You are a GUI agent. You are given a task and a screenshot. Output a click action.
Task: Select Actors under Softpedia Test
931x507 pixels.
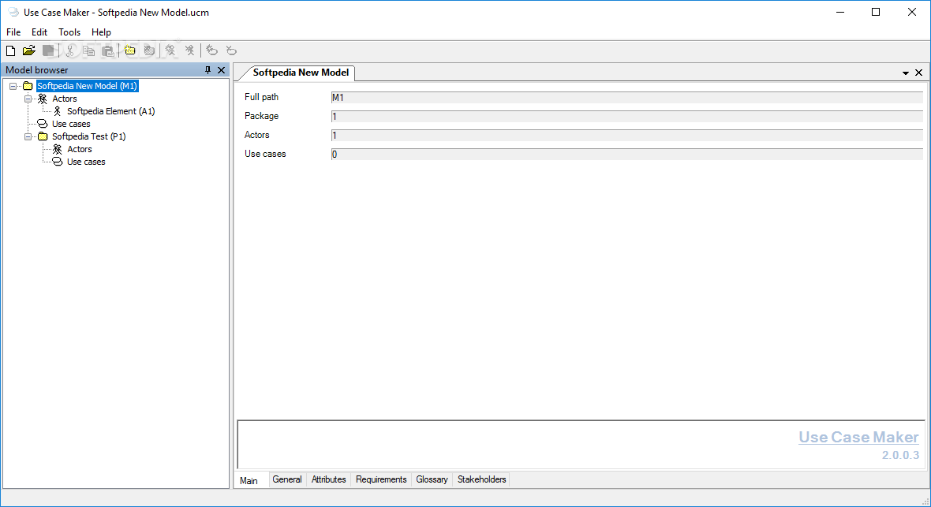point(80,149)
